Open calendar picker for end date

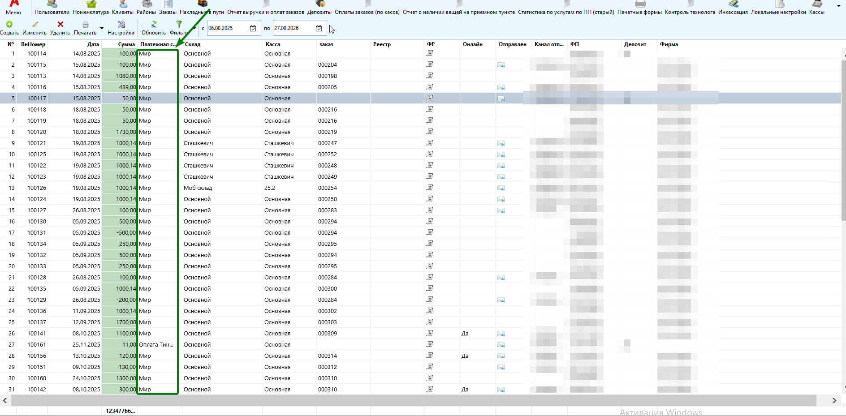point(319,28)
